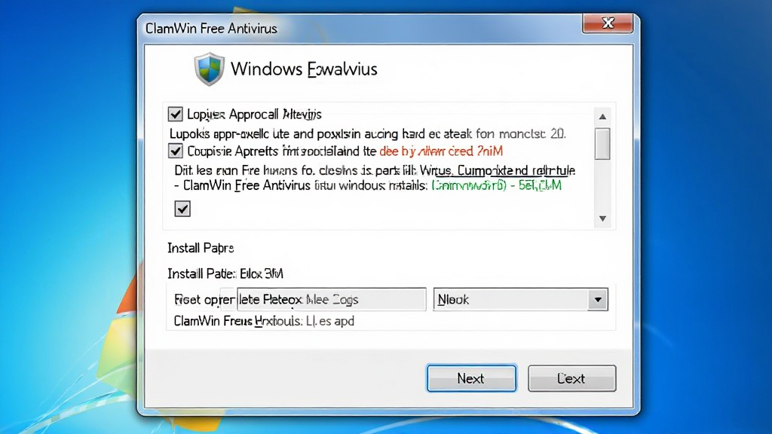The width and height of the screenshot is (772, 434).
Task: Click the Windows shield icon in header
Action: (210, 69)
